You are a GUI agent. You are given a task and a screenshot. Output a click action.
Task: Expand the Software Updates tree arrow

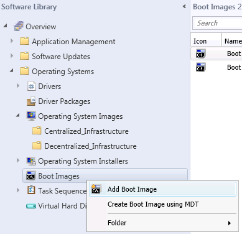click(x=12, y=56)
